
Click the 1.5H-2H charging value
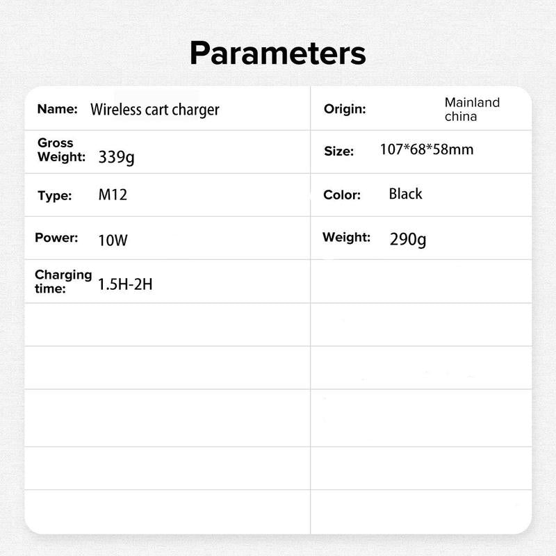click(125, 284)
